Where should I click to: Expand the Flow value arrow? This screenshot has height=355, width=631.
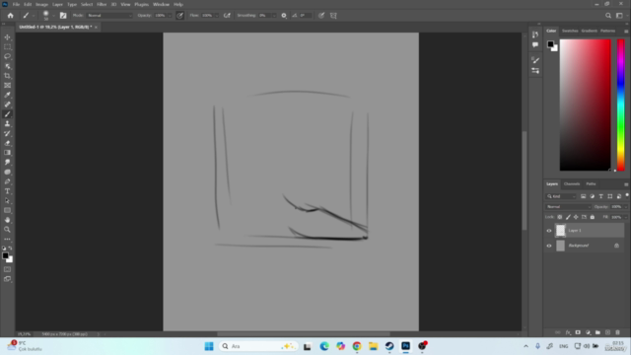coord(217,16)
